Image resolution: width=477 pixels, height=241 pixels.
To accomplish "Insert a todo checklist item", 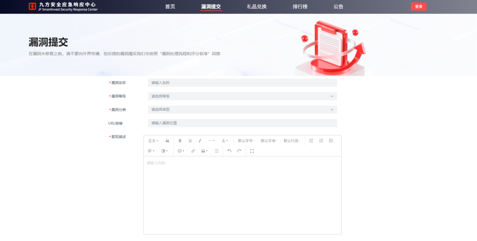I will [x=331, y=141].
